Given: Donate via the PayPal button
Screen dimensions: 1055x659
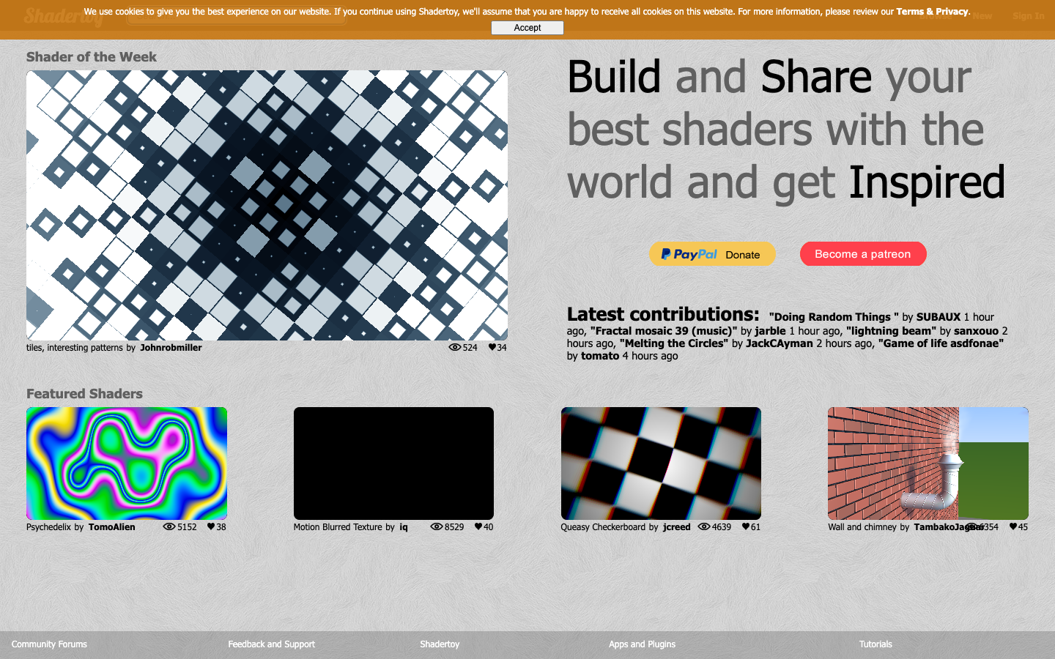Looking at the screenshot, I should (712, 254).
